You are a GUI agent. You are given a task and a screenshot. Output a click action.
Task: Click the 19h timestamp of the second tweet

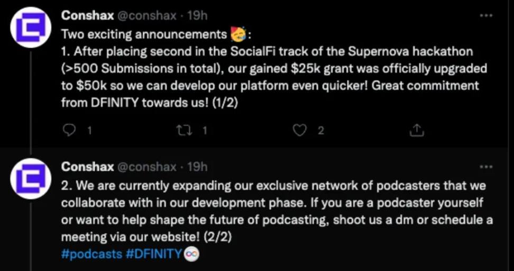(x=197, y=167)
